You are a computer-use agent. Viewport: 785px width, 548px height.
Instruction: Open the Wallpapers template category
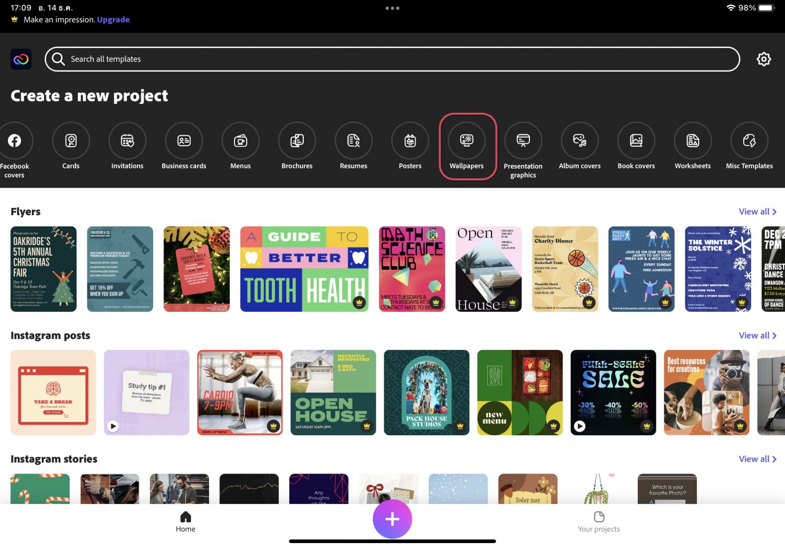pyautogui.click(x=467, y=141)
